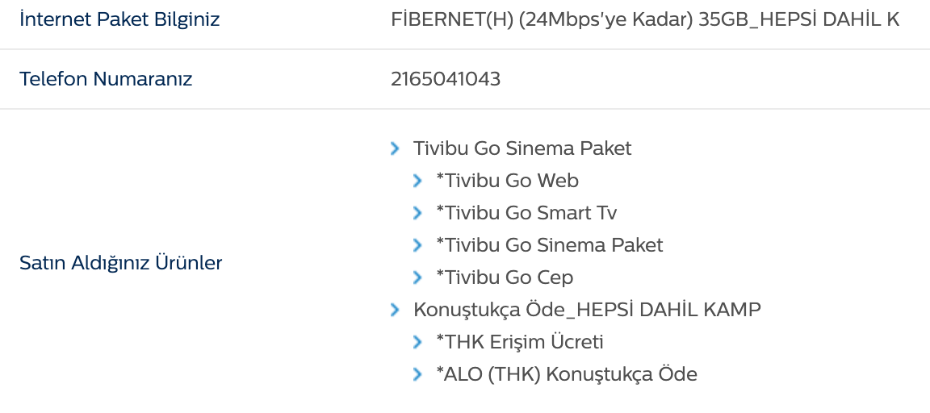Click the phone number 2165041043
This screenshot has height=413, width=930.
click(446, 79)
